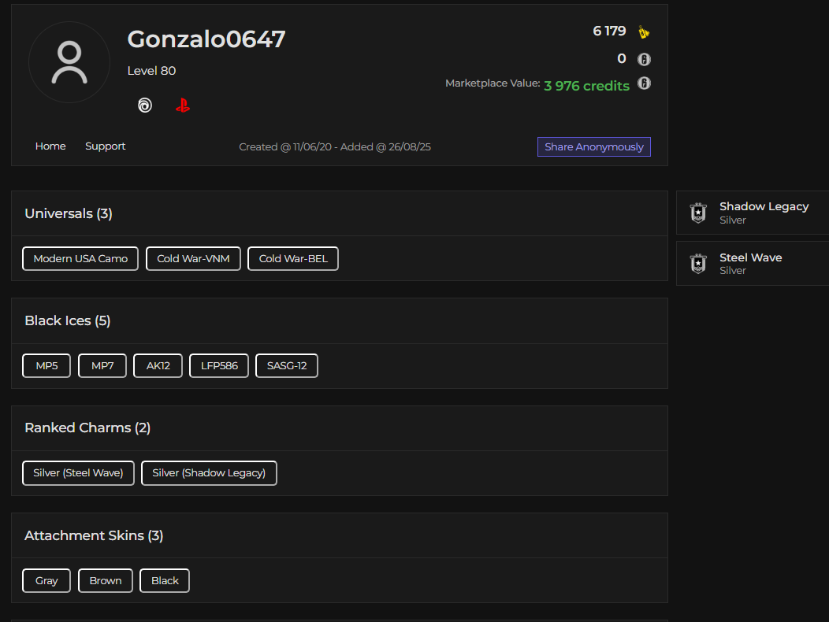Click the R6 credits icon beside 0

pos(644,59)
